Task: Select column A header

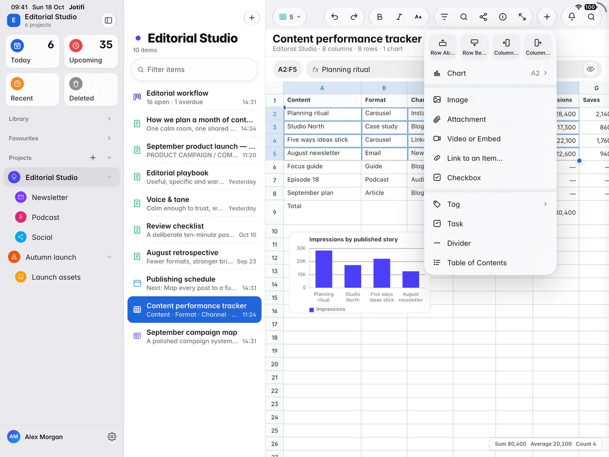Action: point(322,88)
